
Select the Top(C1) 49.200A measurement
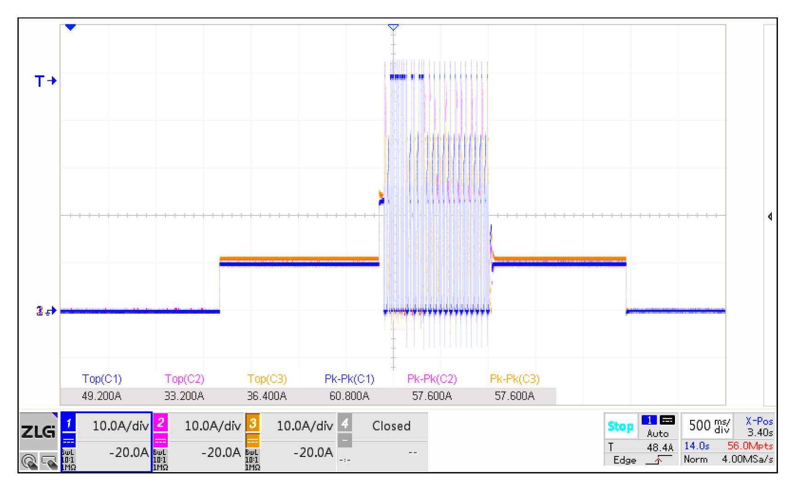point(102,388)
